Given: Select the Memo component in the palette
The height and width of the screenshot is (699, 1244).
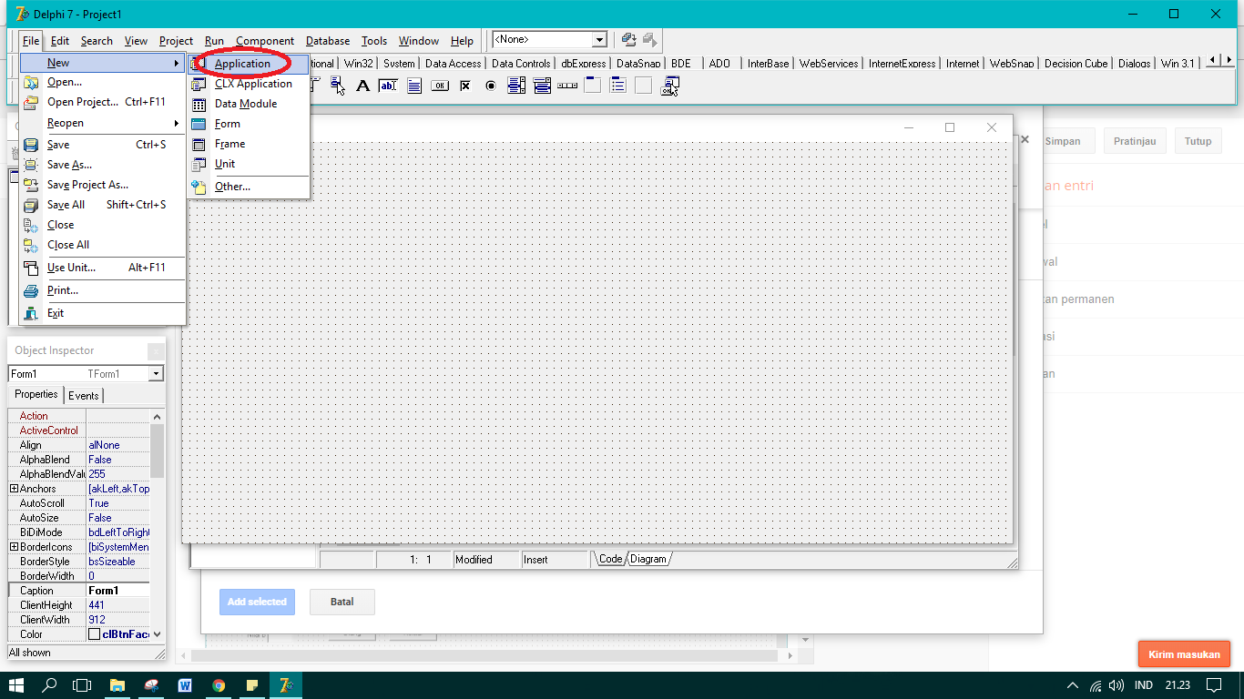Looking at the screenshot, I should 414,86.
